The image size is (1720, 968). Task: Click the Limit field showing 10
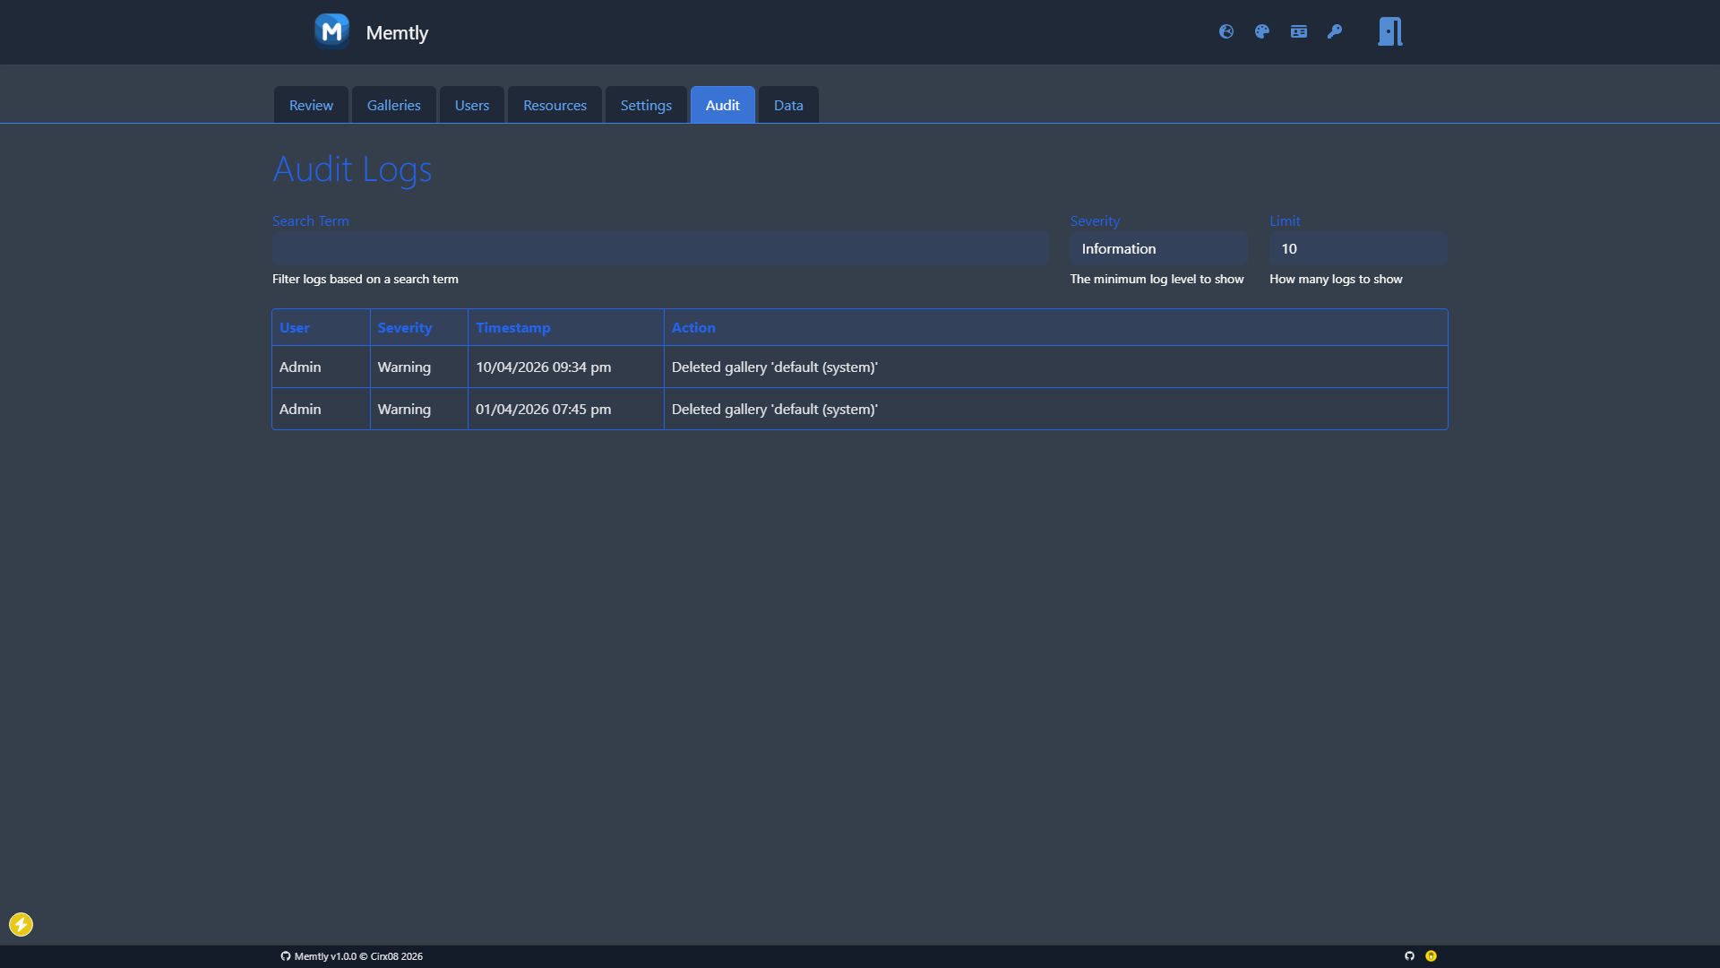pyautogui.click(x=1358, y=248)
